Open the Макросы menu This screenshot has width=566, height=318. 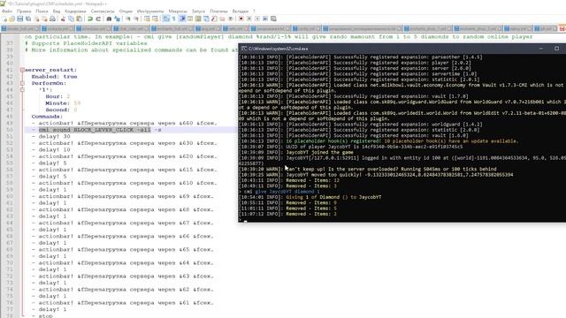pyautogui.click(x=178, y=11)
